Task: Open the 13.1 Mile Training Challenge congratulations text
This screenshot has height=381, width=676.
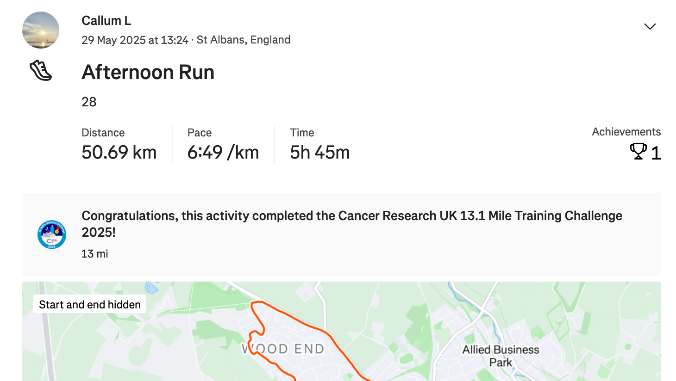Action: [x=352, y=224]
